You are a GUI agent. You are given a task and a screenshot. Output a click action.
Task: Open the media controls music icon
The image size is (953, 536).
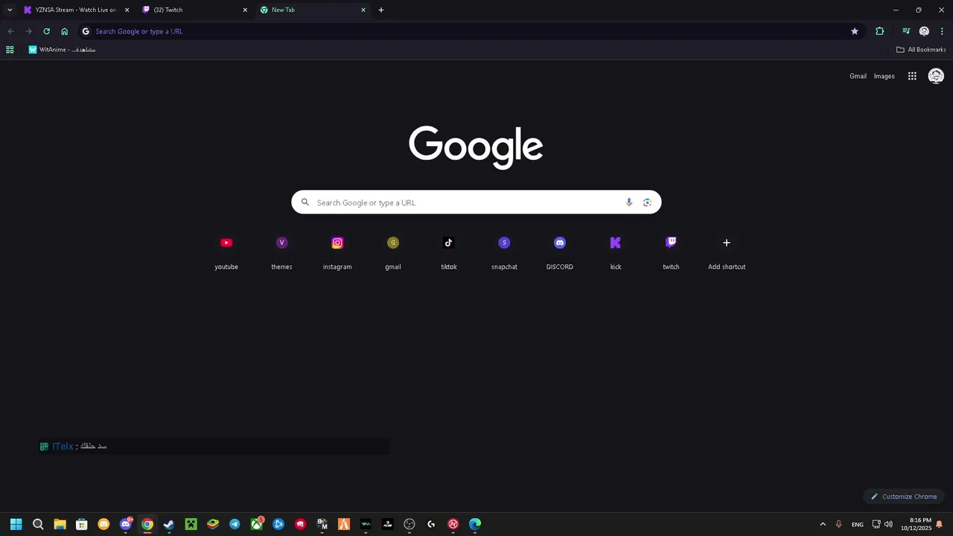point(906,31)
